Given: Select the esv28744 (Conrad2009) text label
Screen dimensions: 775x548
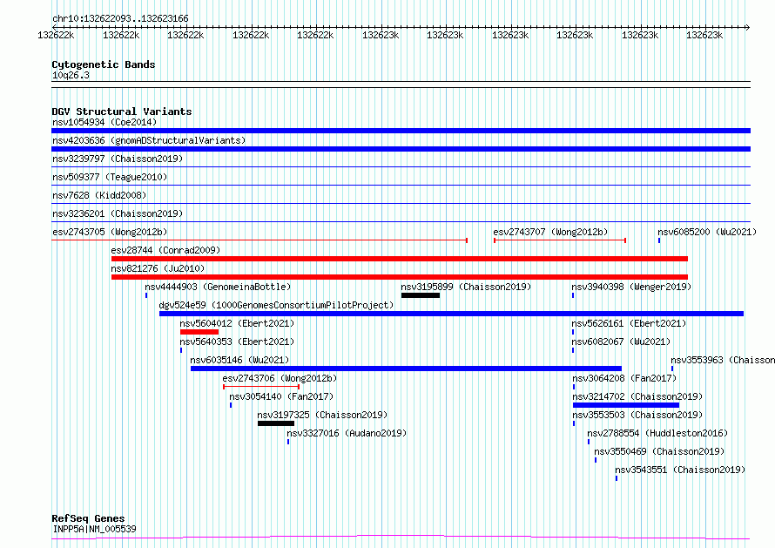Looking at the screenshot, I should pos(165,250).
